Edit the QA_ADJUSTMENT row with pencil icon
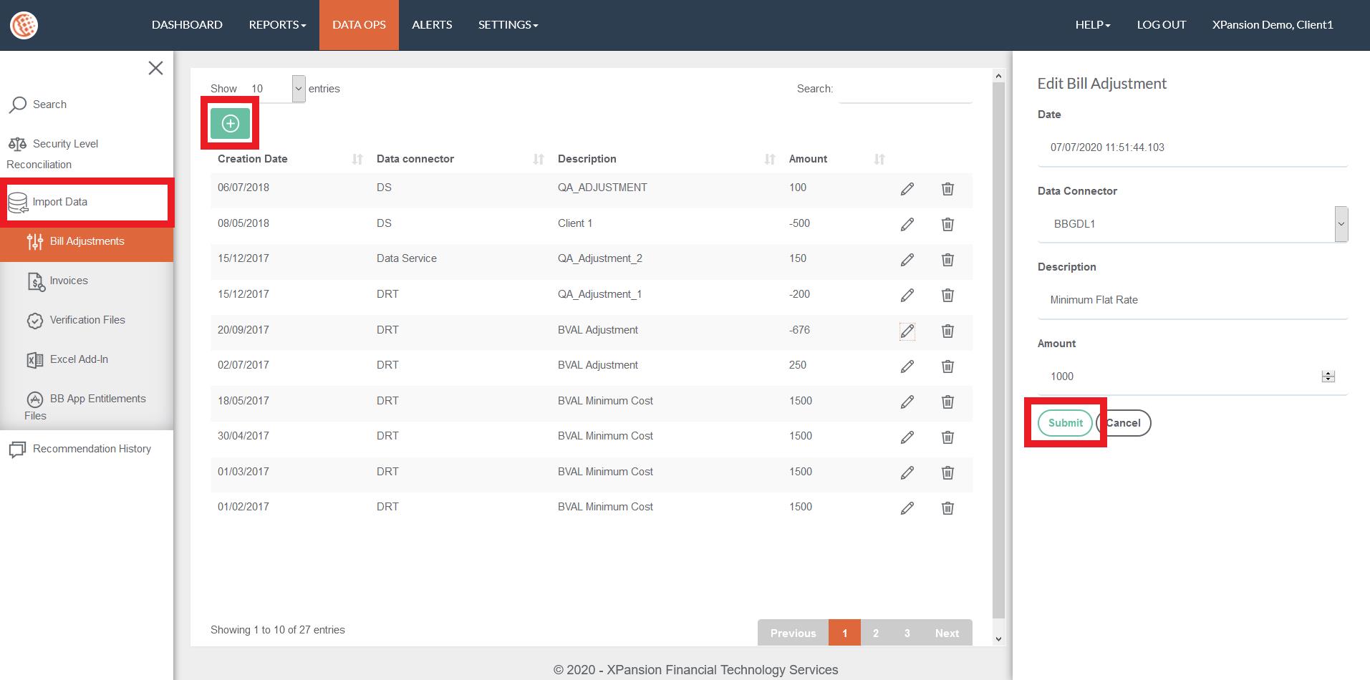Screen dimensions: 1370x680 point(907,189)
